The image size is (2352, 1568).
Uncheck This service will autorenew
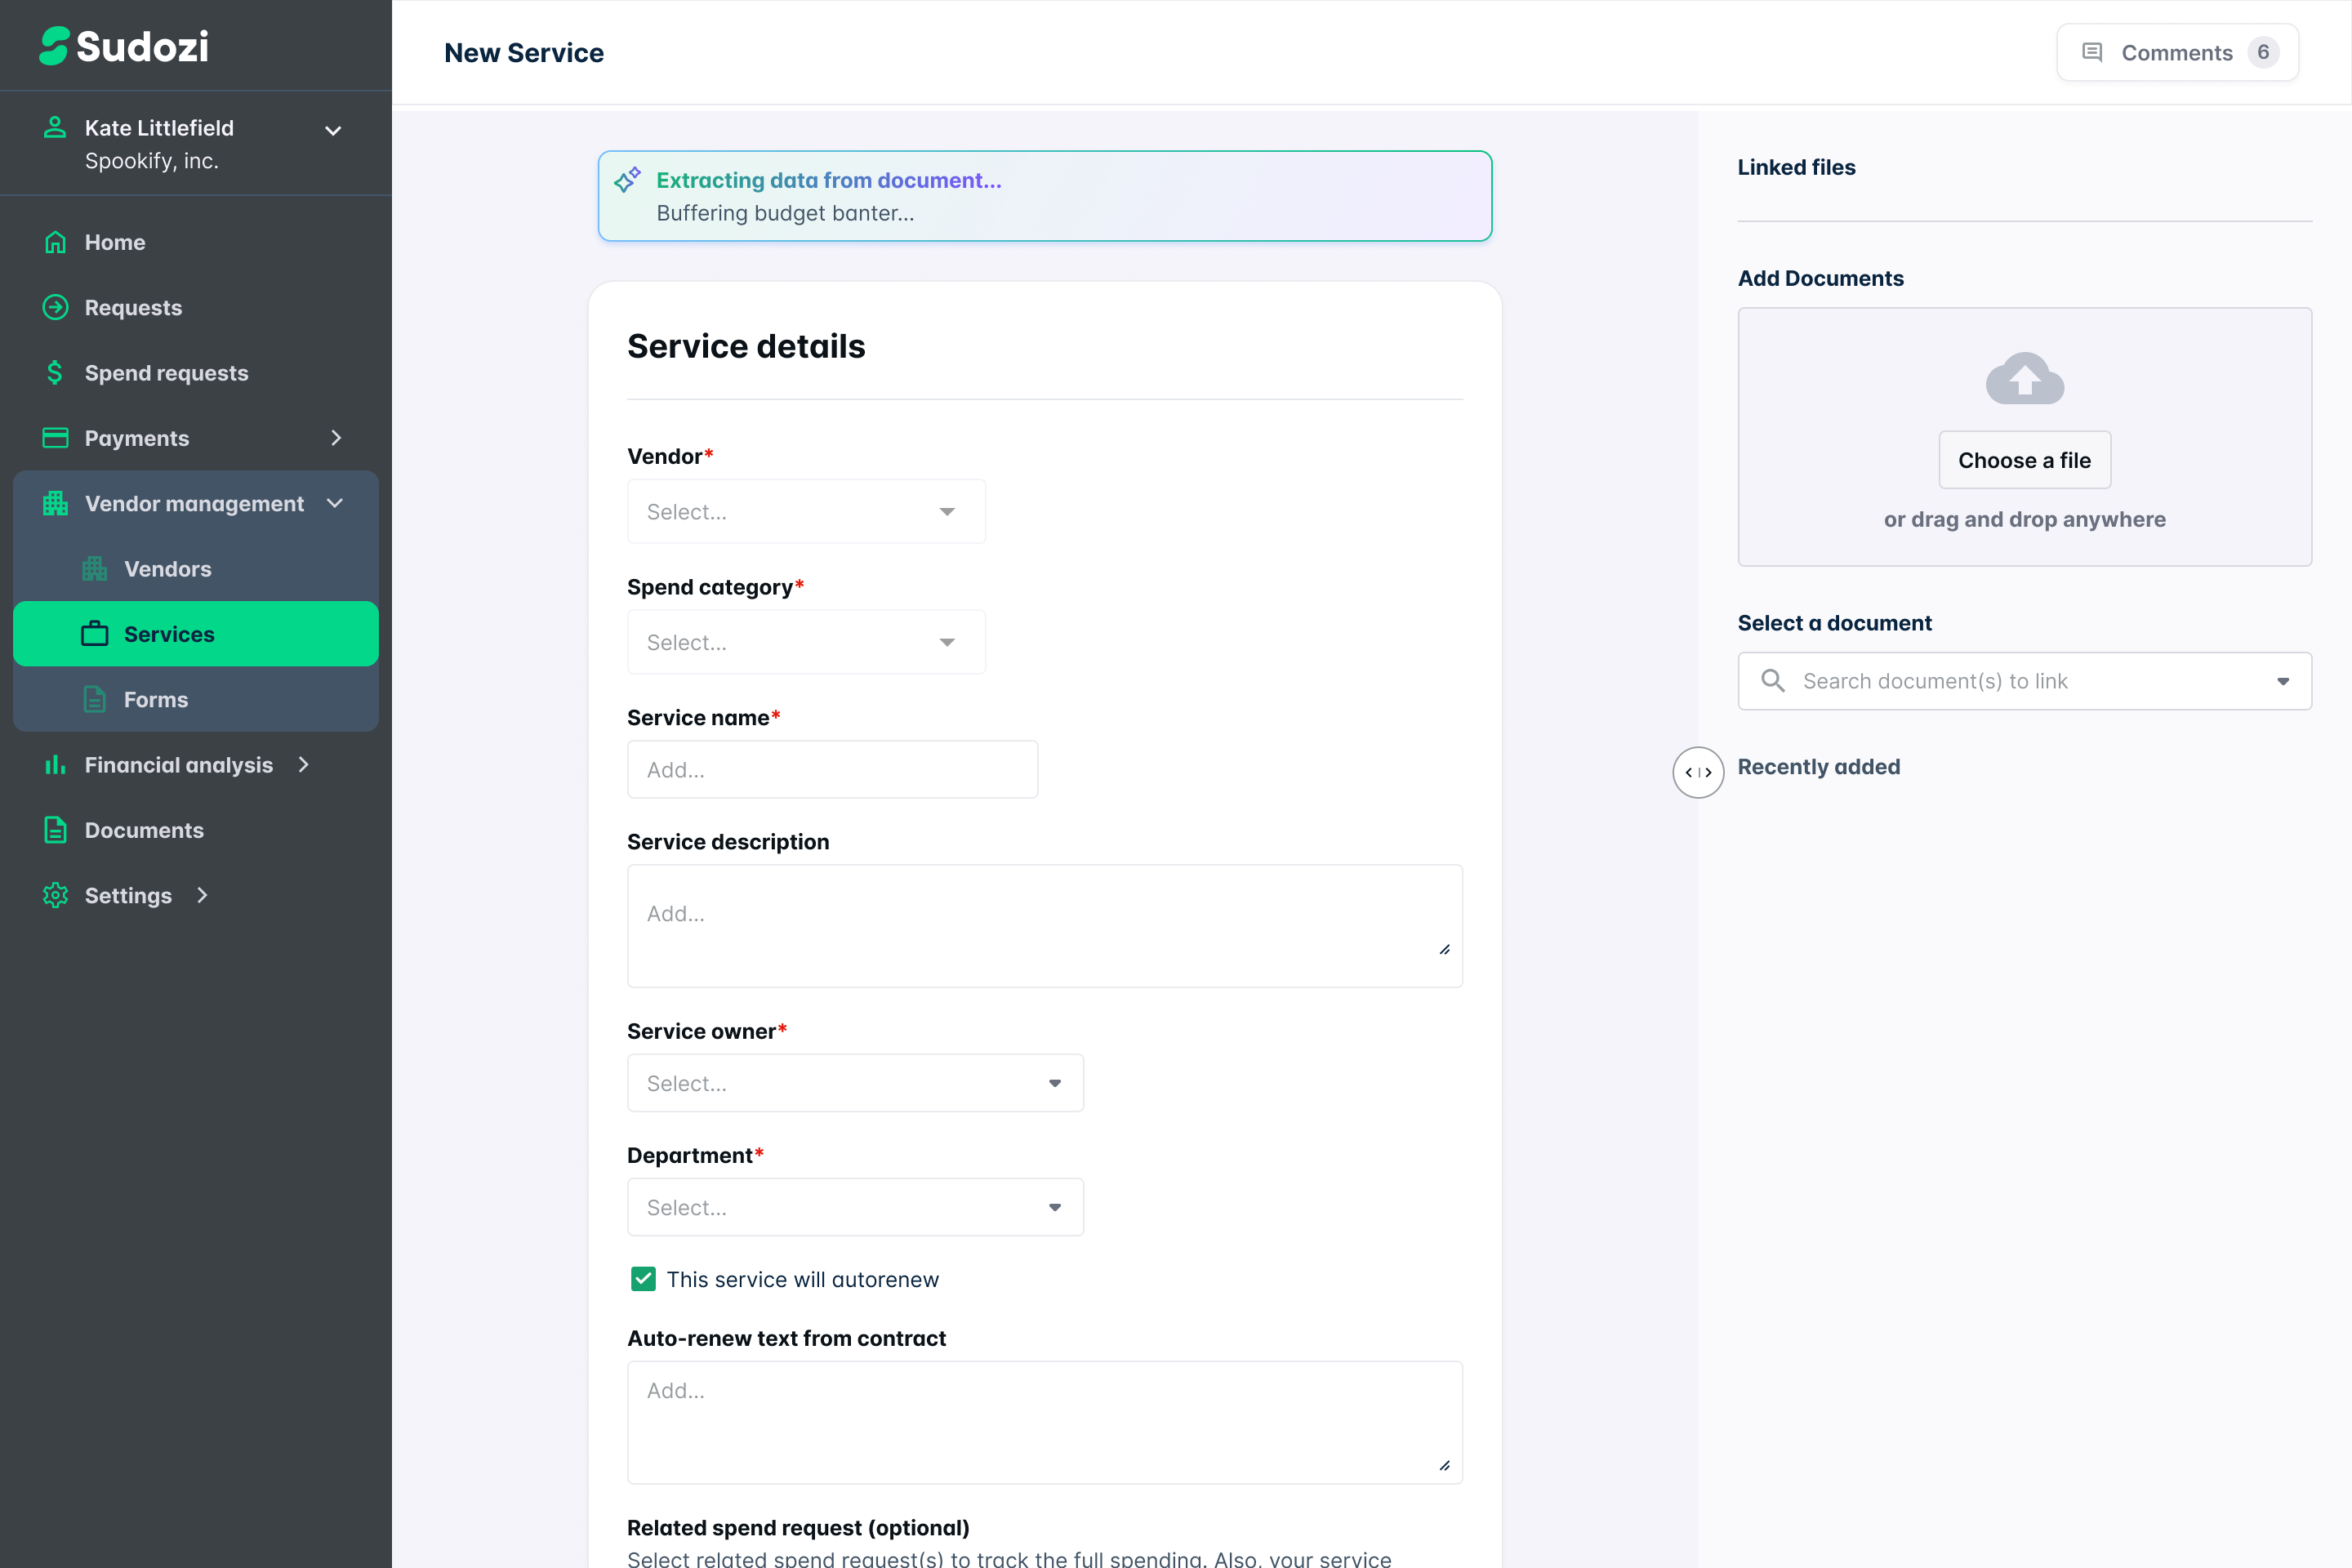coord(643,1279)
